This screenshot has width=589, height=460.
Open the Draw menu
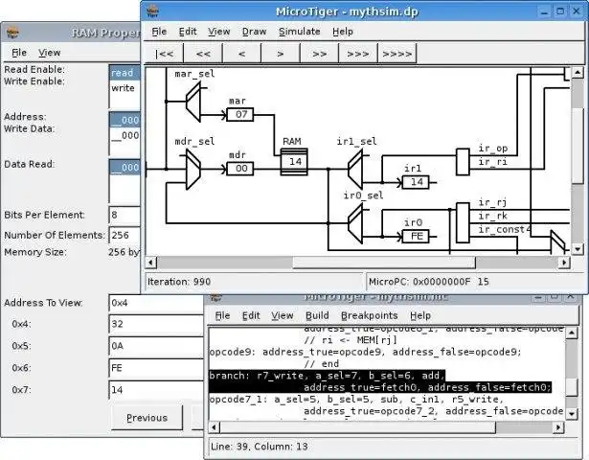[x=254, y=32]
